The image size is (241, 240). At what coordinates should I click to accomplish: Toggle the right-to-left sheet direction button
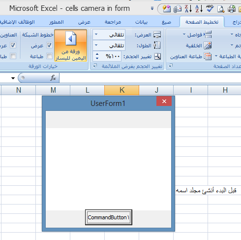click(71, 45)
